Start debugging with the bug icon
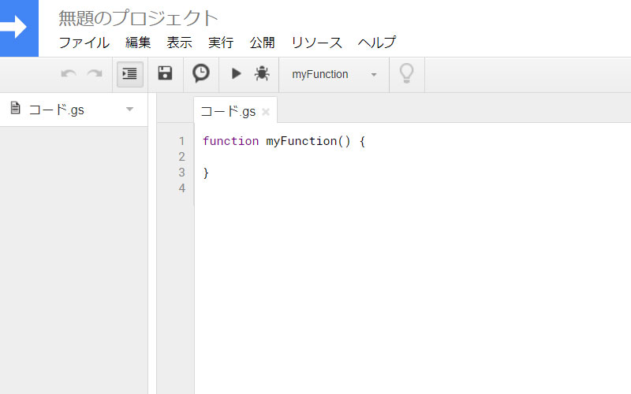Image resolution: width=631 pixels, height=394 pixels. (262, 73)
